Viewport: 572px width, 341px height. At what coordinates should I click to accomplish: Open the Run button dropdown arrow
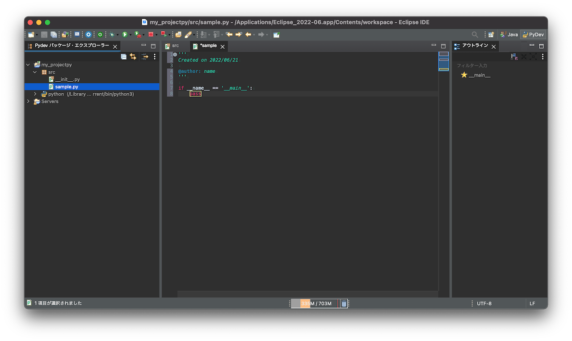click(x=130, y=34)
